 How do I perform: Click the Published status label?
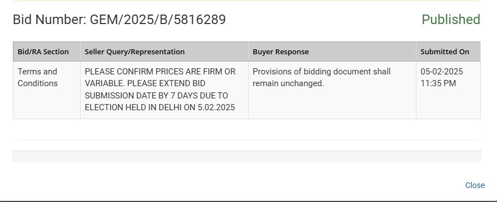click(x=451, y=20)
